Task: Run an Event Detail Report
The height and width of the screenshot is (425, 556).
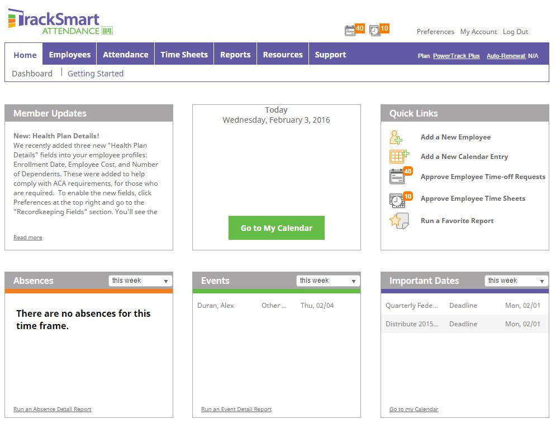Action: pos(236,409)
